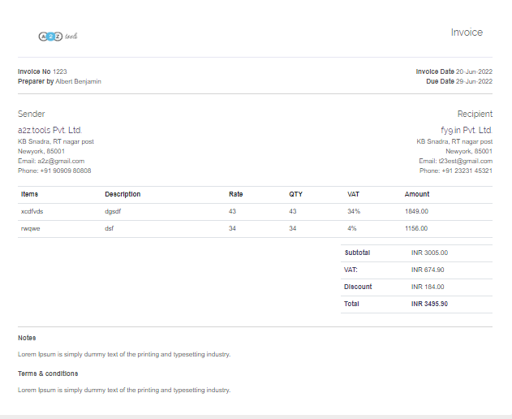Image resolution: width=512 pixels, height=419 pixels.
Task: Click sender name a2z.tools Pvt. Ltd.
Action: (x=50, y=130)
